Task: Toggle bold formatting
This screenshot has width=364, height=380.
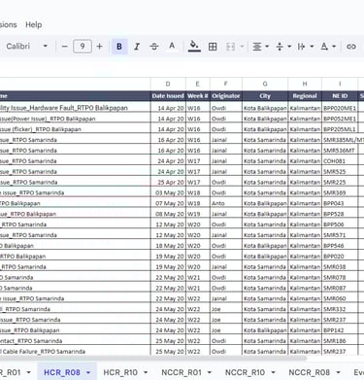Action: click(x=119, y=47)
